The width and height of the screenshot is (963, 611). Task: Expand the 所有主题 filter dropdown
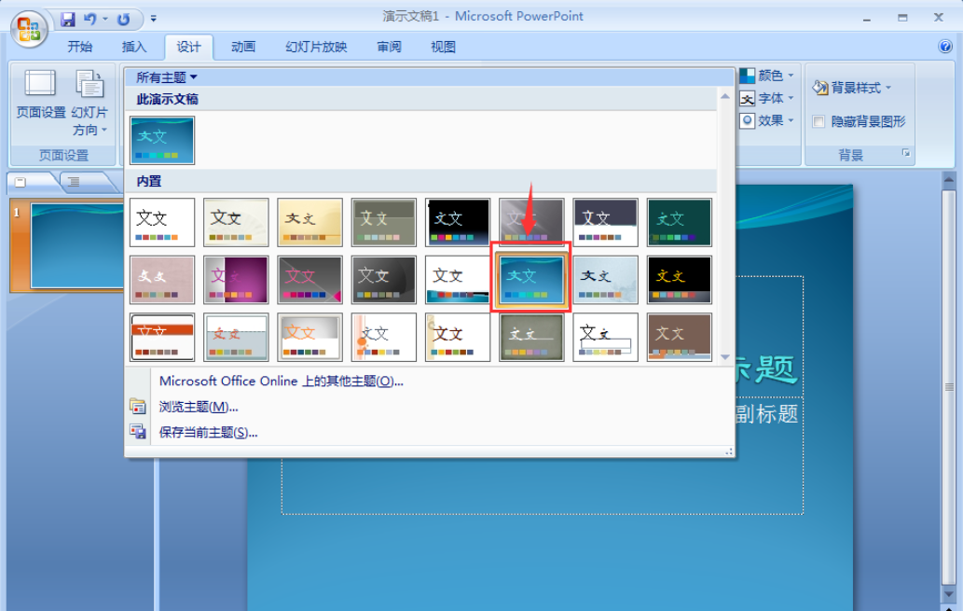coord(167,77)
